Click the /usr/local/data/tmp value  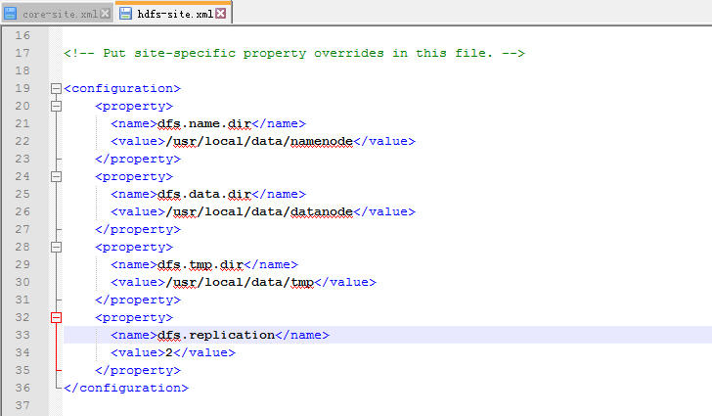tap(240, 282)
